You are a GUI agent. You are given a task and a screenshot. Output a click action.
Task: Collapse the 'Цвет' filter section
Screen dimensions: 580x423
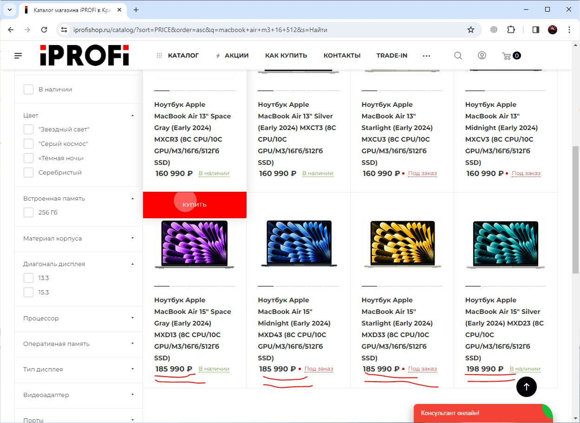pyautogui.click(x=79, y=115)
